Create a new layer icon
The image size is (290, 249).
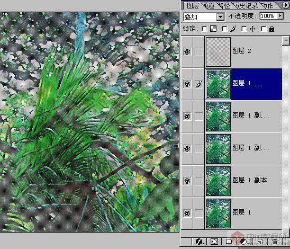tap(260, 242)
